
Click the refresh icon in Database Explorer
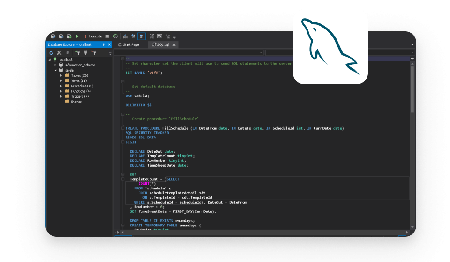tap(52, 53)
